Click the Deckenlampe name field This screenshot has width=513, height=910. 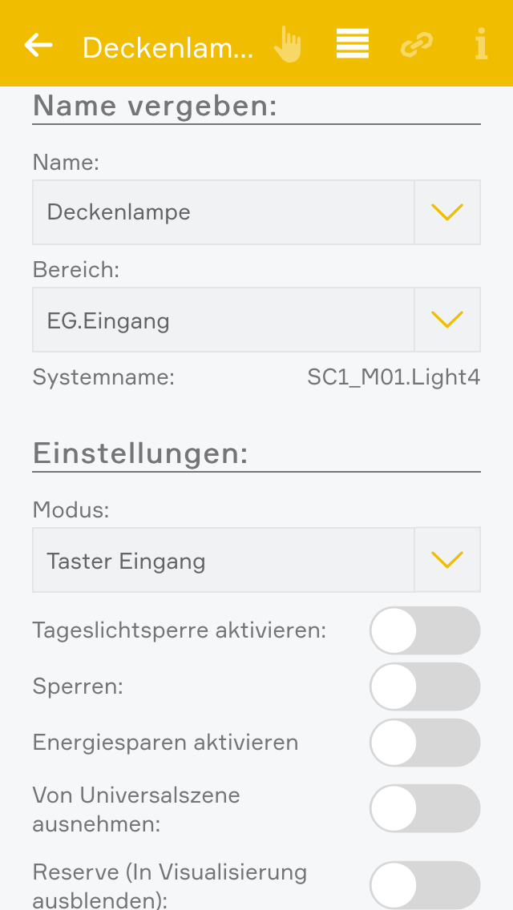coord(223,212)
